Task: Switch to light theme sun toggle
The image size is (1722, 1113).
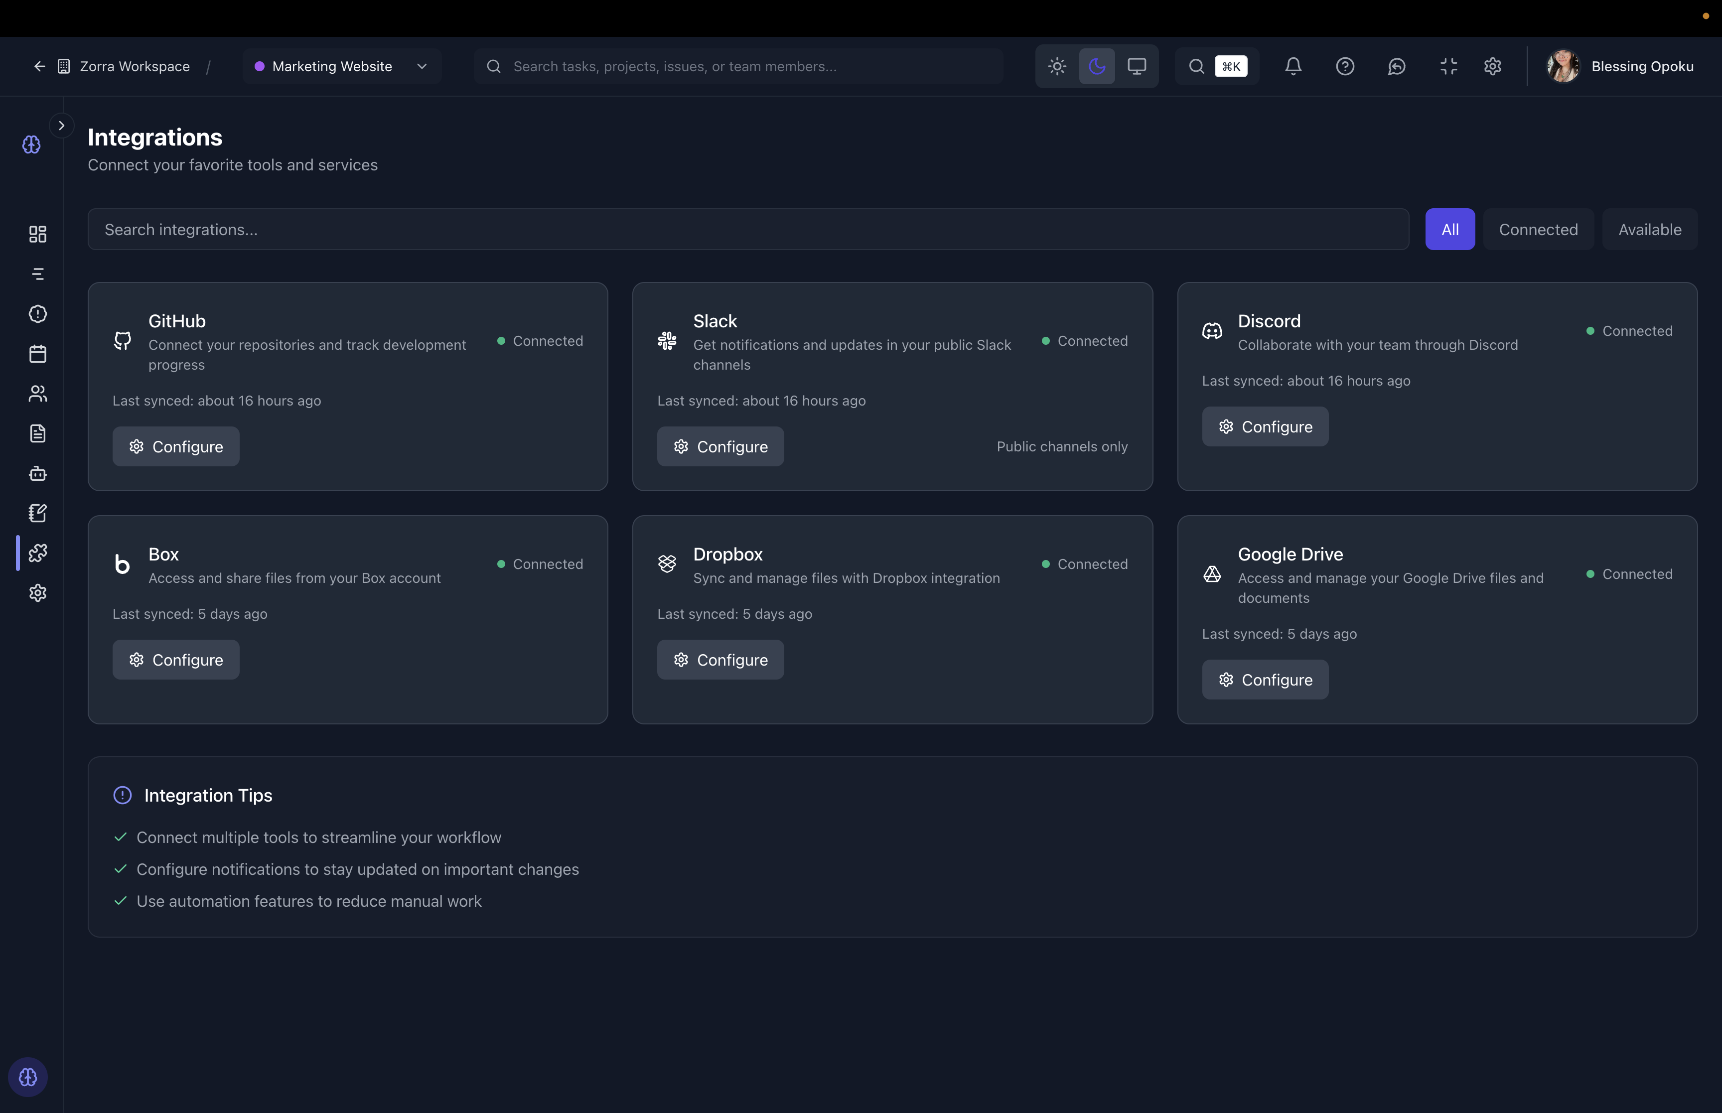Action: 1056,66
